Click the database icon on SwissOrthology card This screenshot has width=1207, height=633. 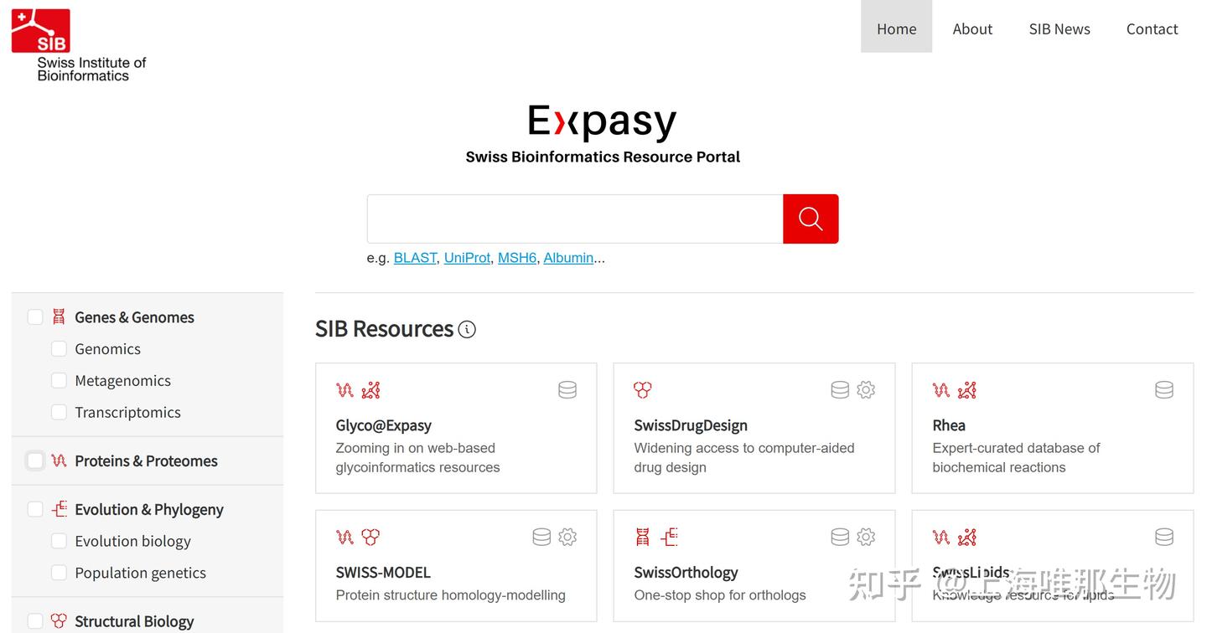click(840, 537)
